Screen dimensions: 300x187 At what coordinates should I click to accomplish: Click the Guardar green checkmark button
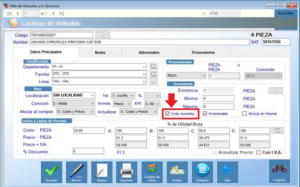pyautogui.click(x=51, y=172)
